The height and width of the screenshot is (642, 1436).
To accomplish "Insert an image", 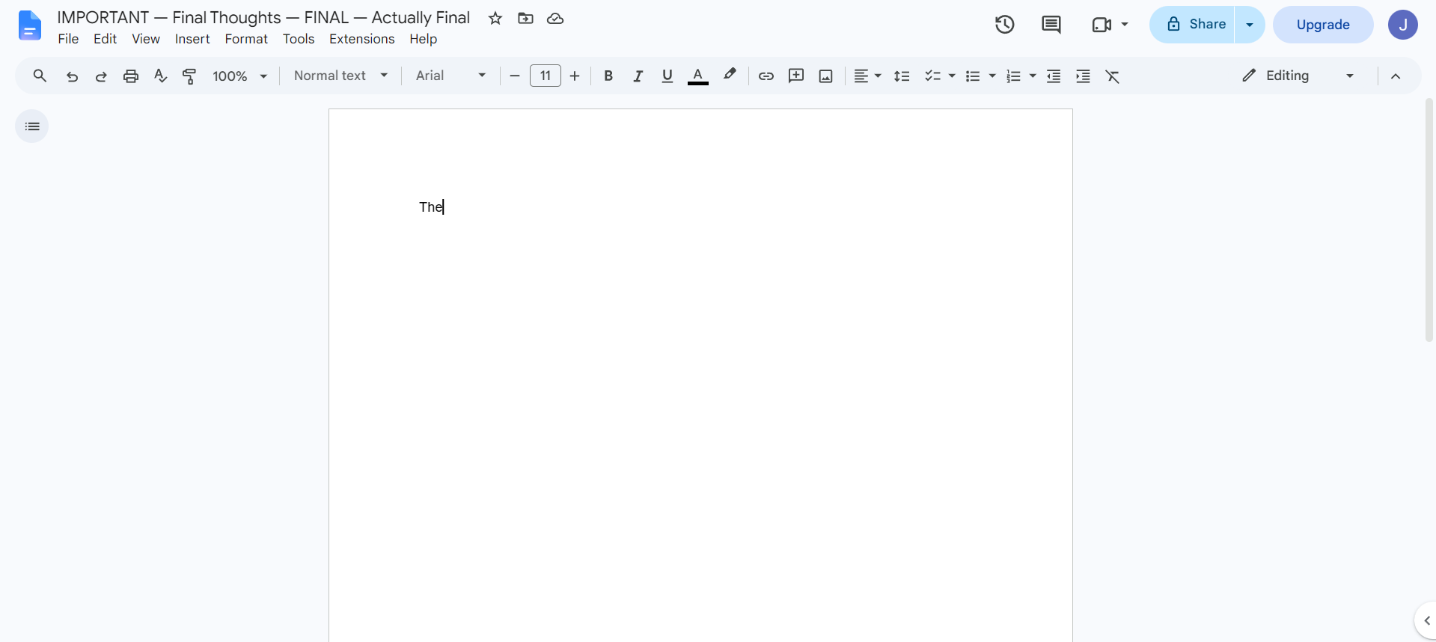I will click(825, 76).
